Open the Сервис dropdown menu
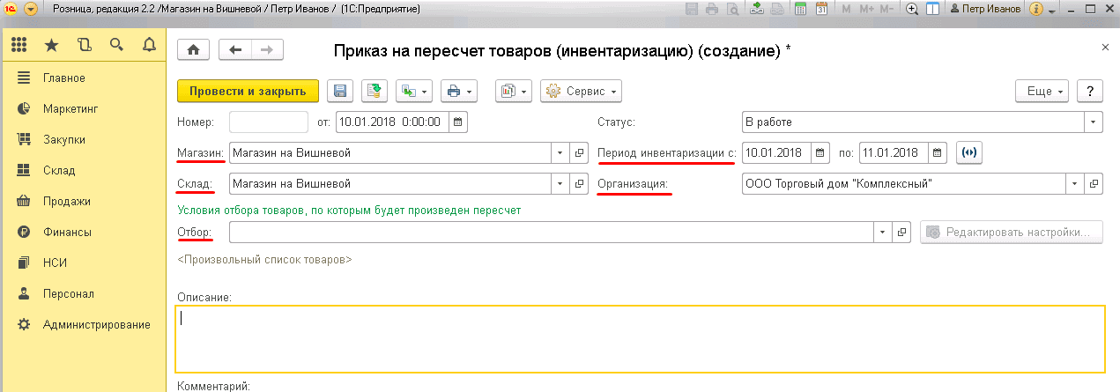Image resolution: width=1120 pixels, height=392 pixels. [x=581, y=91]
